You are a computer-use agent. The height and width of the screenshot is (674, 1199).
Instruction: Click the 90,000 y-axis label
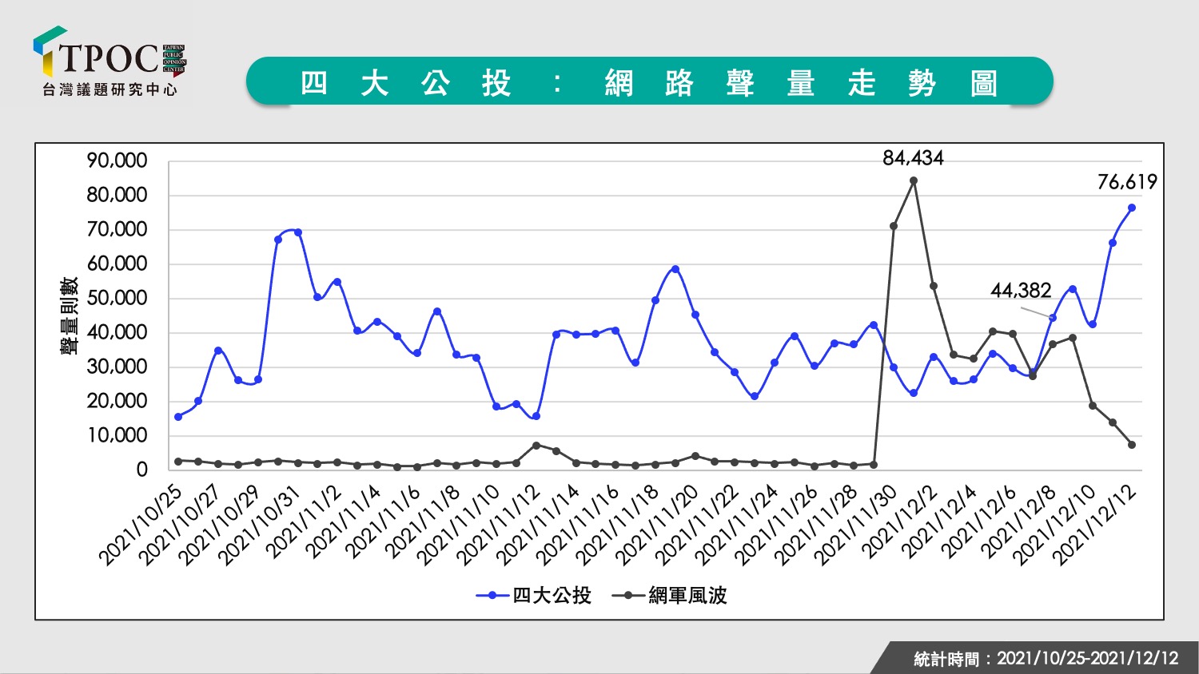coord(118,161)
